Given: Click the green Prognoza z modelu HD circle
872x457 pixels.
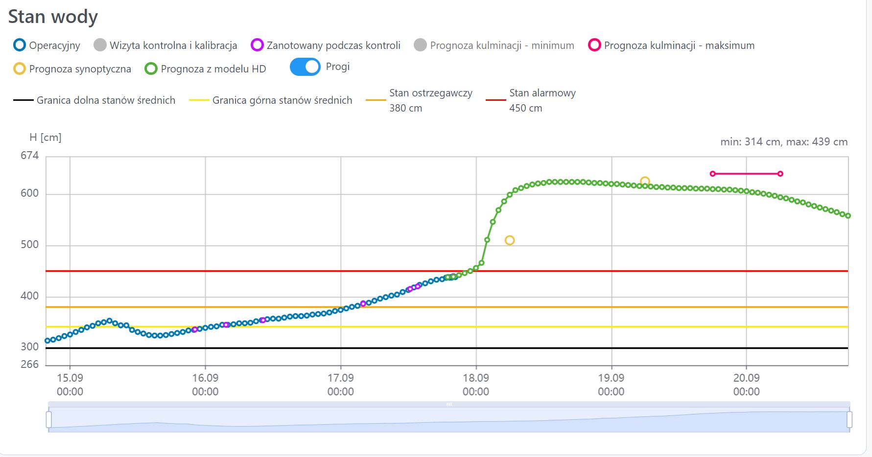Looking at the screenshot, I should tap(151, 69).
